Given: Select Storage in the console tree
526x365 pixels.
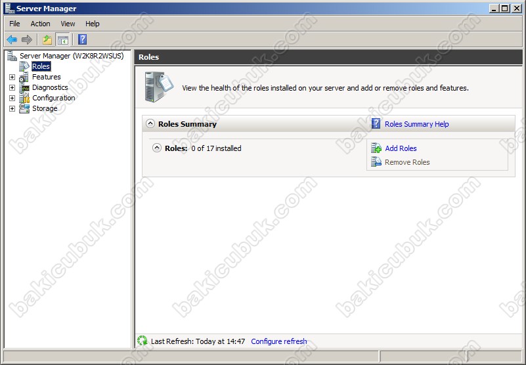Looking at the screenshot, I should pyautogui.click(x=45, y=108).
